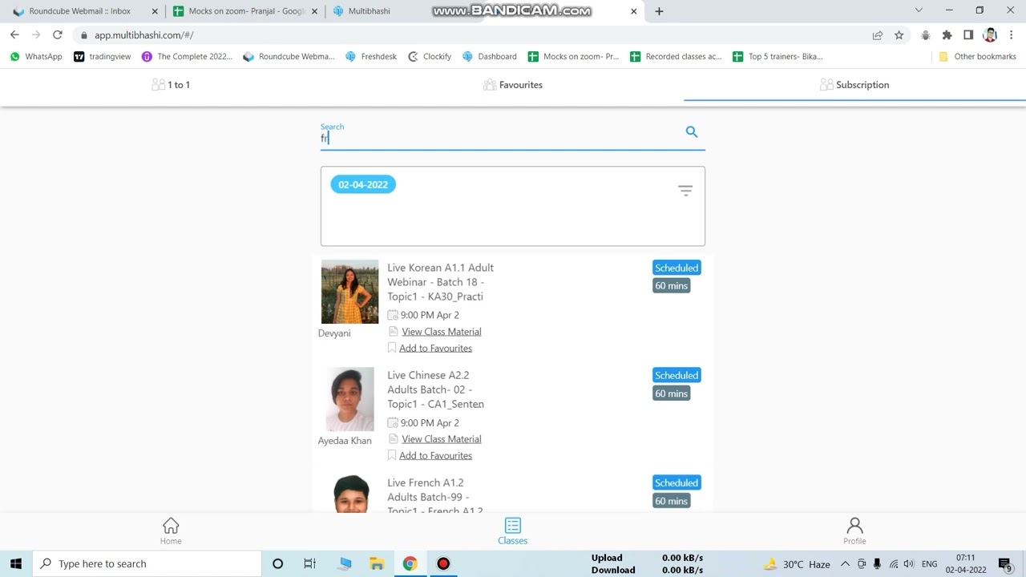1026x577 pixels.
Task: Go to Home in bottom navigation
Action: [171, 531]
